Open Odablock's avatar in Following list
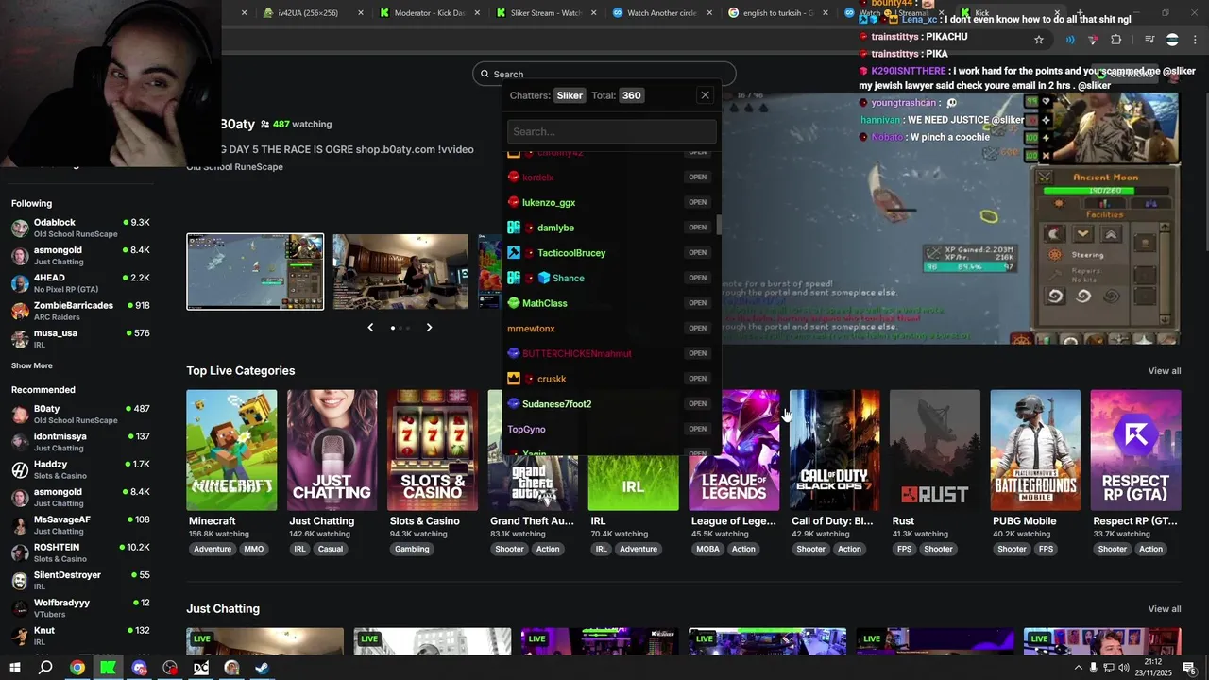The height and width of the screenshot is (680, 1209). point(20,228)
